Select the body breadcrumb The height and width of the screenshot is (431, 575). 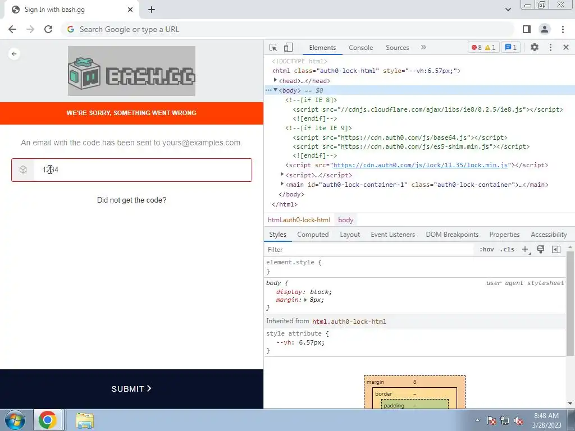coord(345,220)
